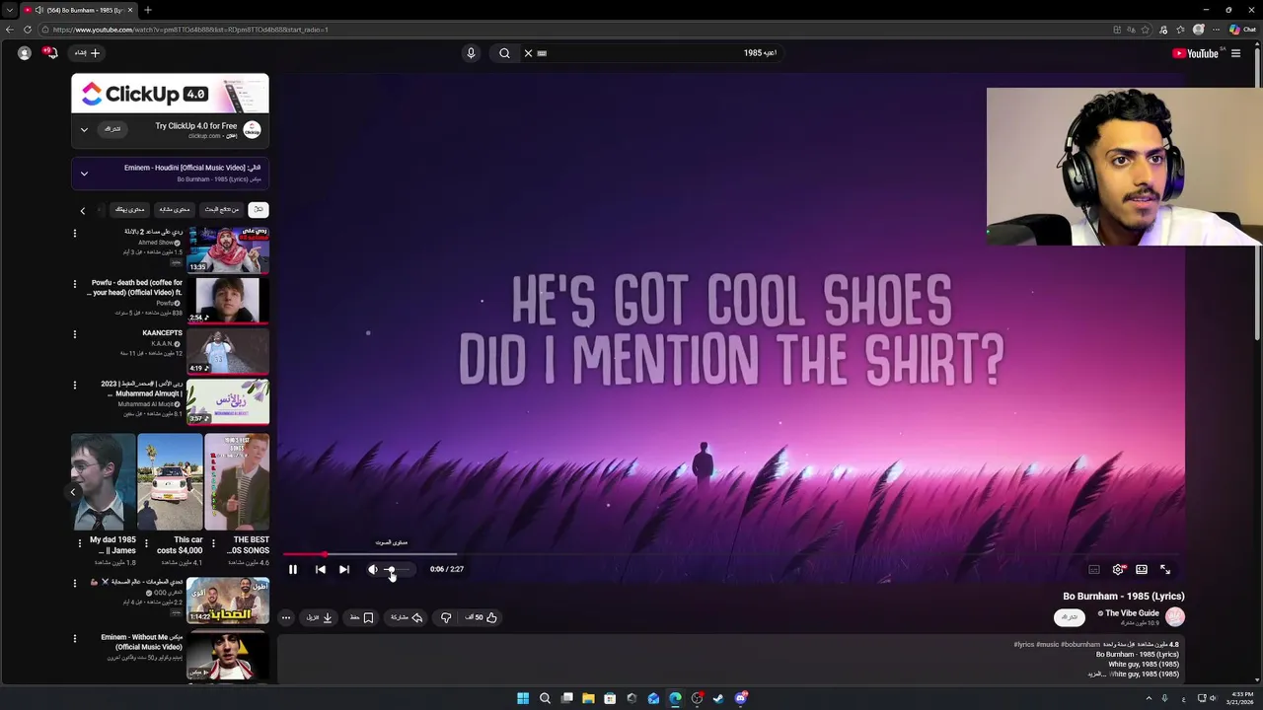
Task: Open options for KAANCEPTS video
Action: tap(74, 334)
